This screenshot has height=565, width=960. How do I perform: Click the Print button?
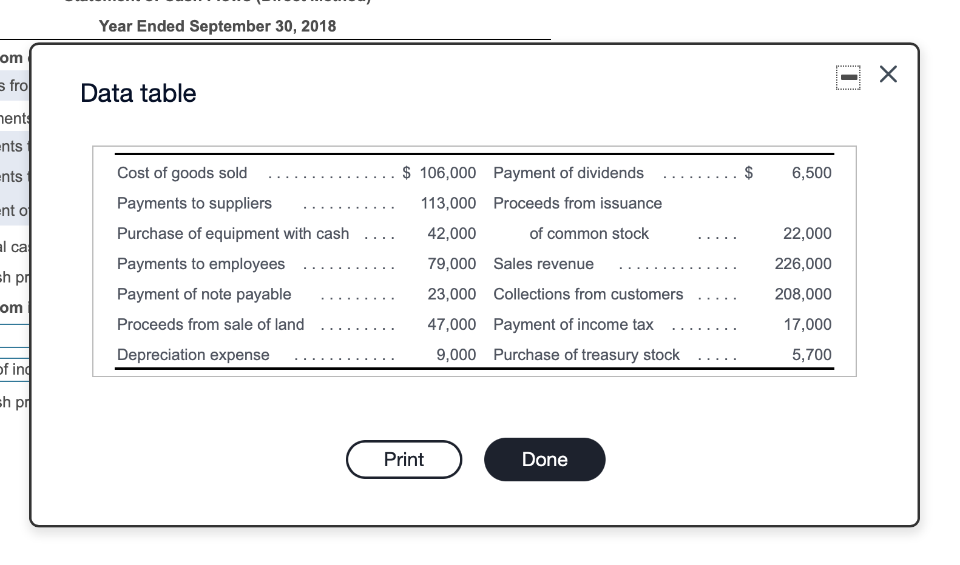(403, 460)
